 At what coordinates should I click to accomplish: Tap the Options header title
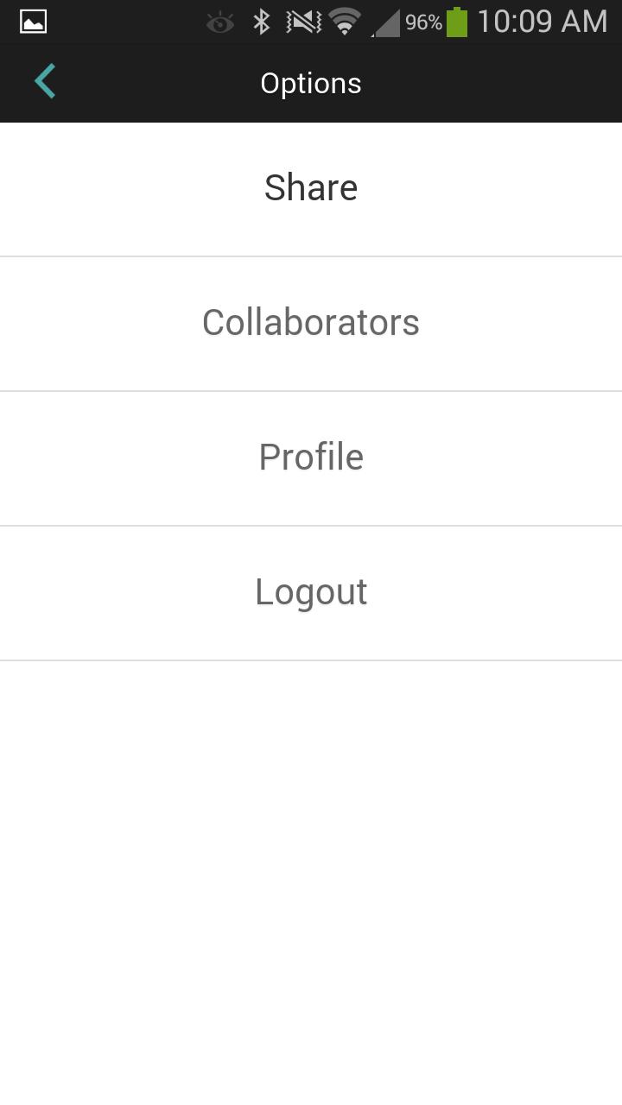(x=311, y=84)
